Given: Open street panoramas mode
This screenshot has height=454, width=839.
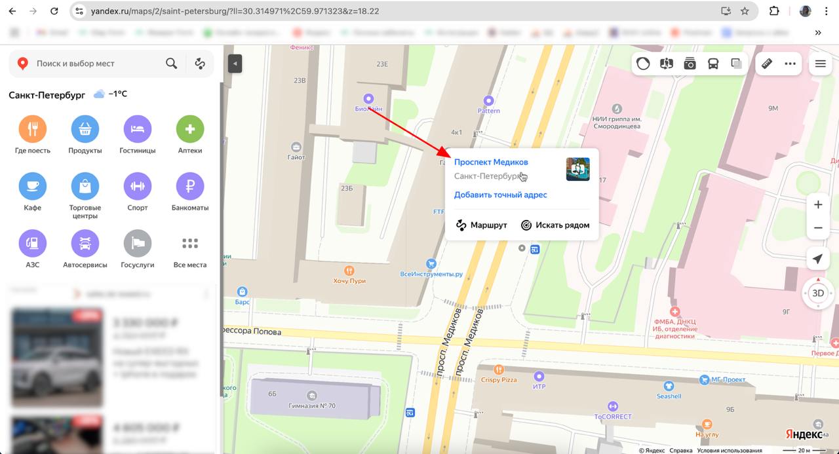Looking at the screenshot, I should coord(667,64).
